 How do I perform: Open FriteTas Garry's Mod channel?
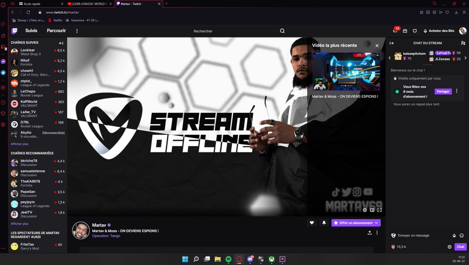tap(38, 246)
